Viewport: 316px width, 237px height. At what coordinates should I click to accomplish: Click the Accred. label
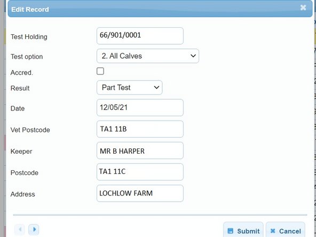click(x=21, y=73)
